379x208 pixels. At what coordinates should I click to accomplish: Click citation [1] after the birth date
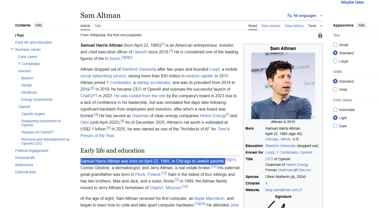coord(163,44)
